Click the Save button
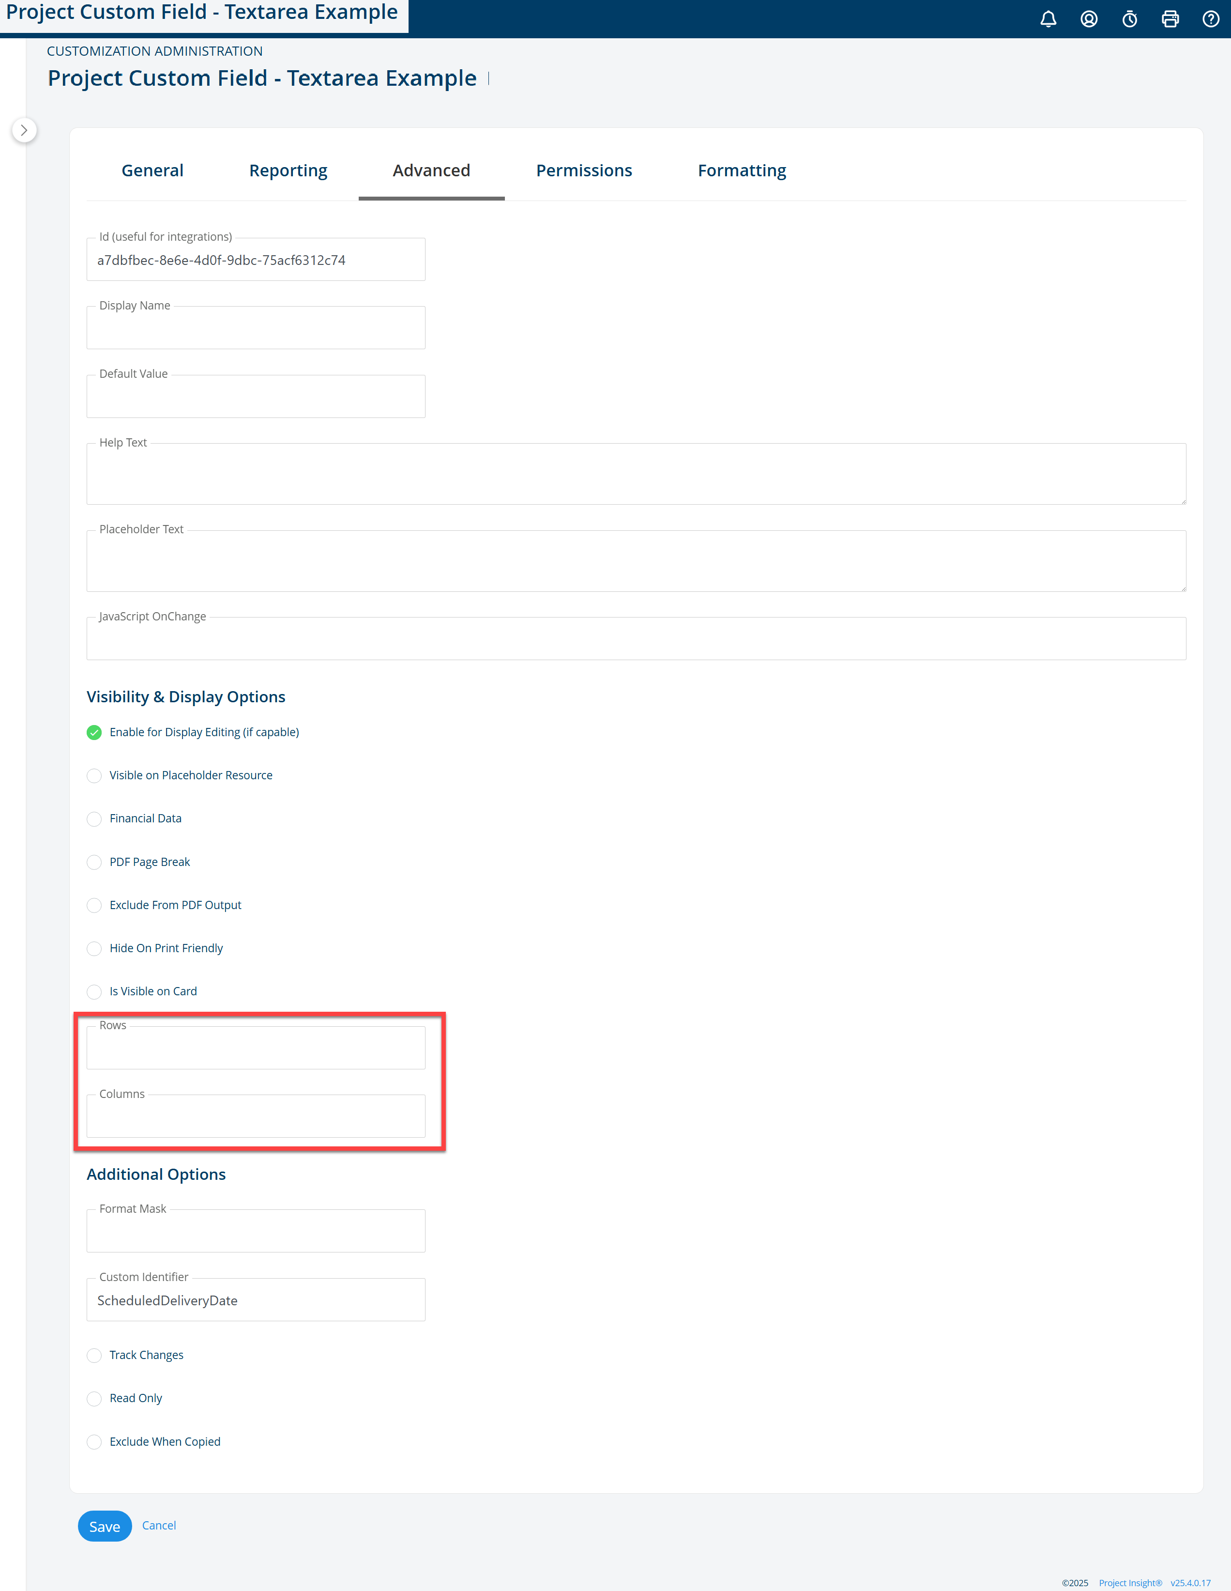The image size is (1231, 1591). (105, 1526)
